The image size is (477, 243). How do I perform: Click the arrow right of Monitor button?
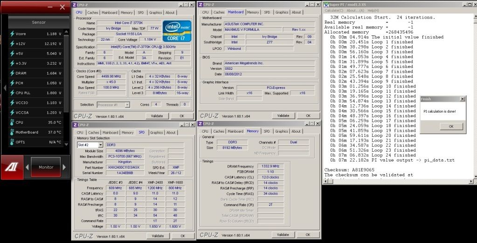coord(65,167)
